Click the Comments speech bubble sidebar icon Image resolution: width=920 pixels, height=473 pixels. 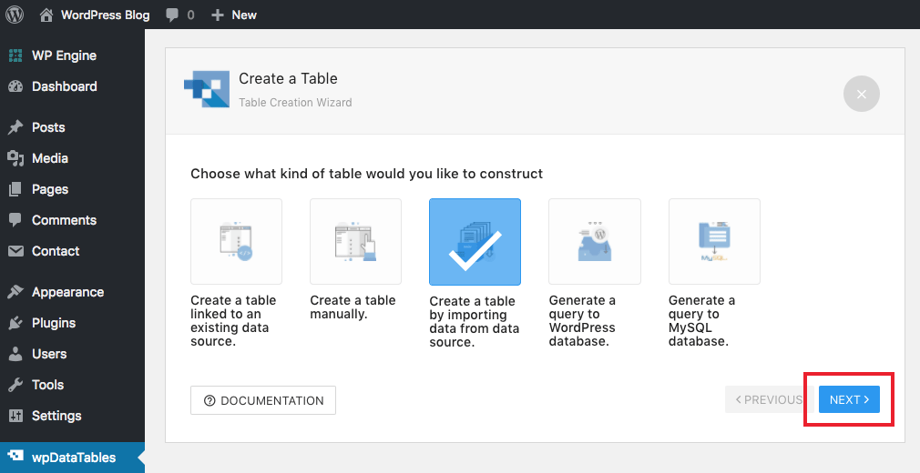point(15,220)
